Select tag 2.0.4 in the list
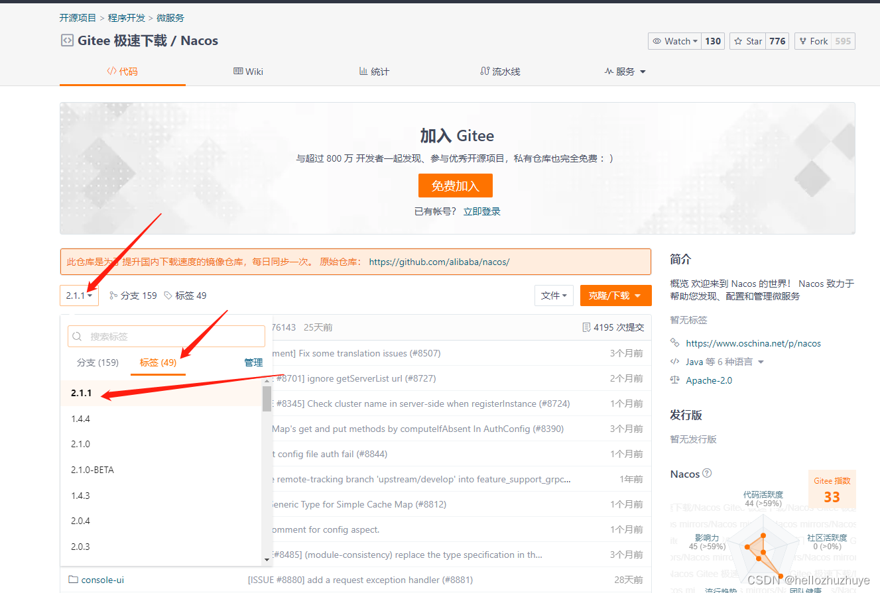The height and width of the screenshot is (593, 880). tap(161, 521)
